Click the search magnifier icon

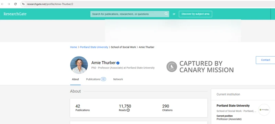pyautogui.click(x=166, y=14)
